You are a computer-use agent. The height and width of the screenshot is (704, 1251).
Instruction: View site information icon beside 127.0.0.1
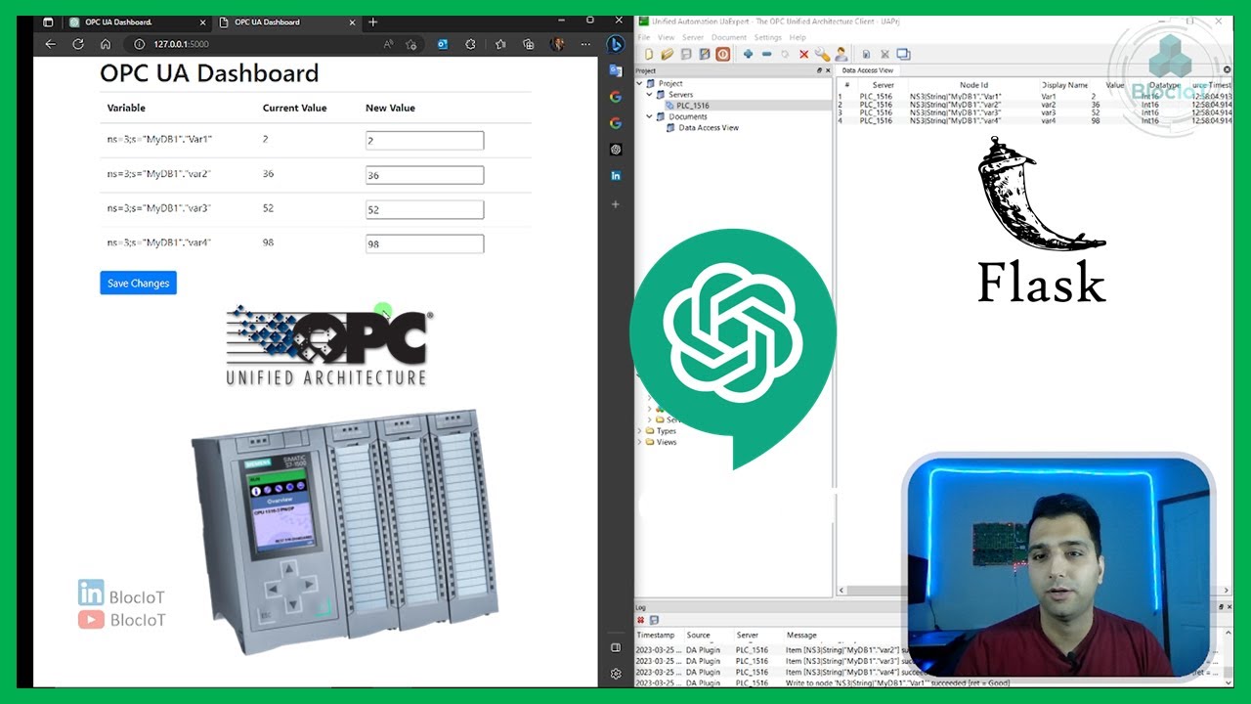click(139, 44)
